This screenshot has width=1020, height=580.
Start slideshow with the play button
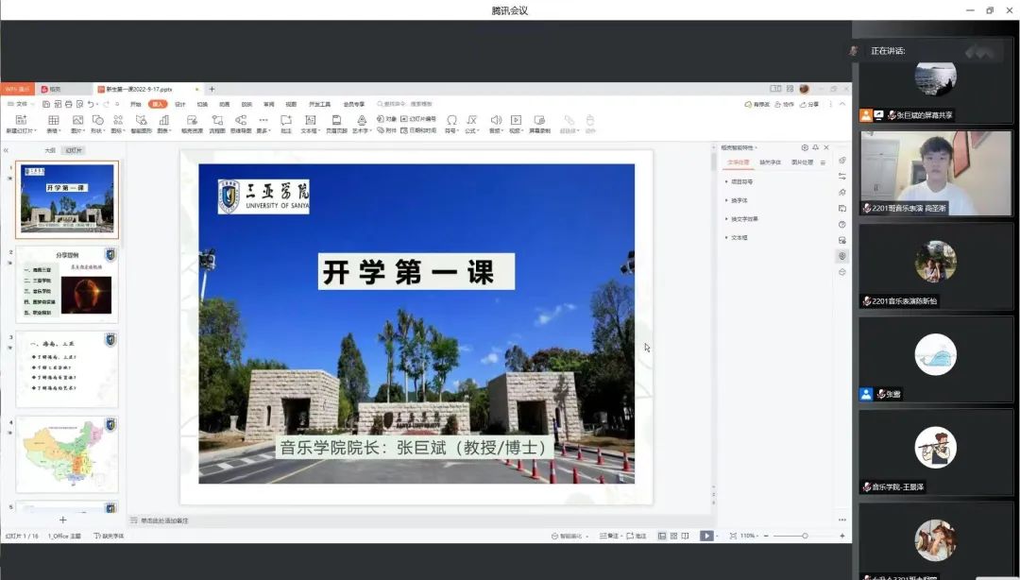pyautogui.click(x=707, y=535)
